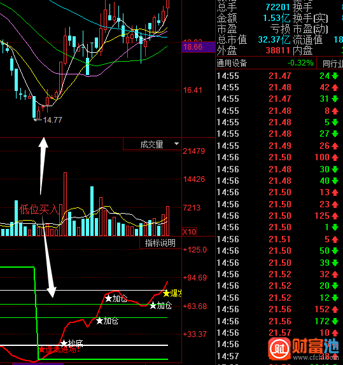The height and width of the screenshot is (365, 343).
Task: Open the 成交量 indicator dropdown arrow
Action: 177,144
